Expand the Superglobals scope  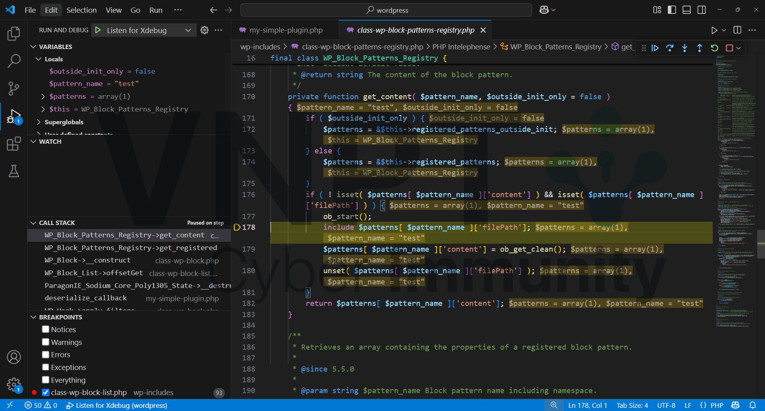[x=39, y=122]
